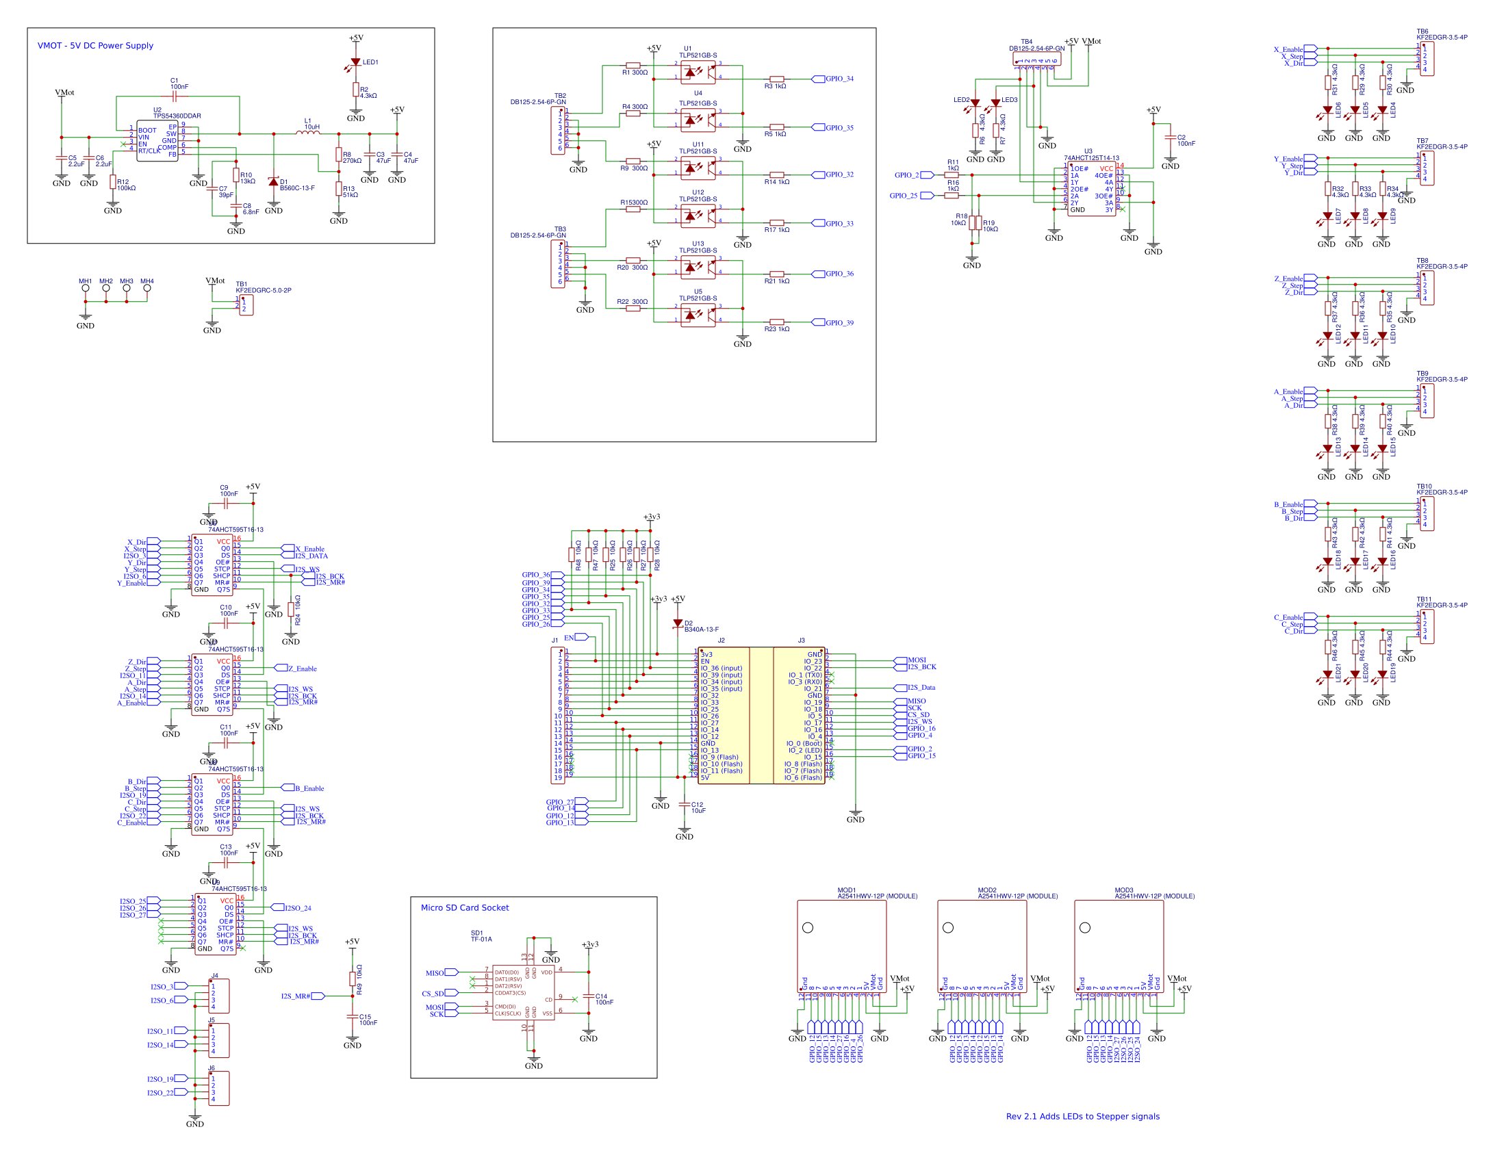Click the U3 74AHCT125 buffer chip

pos(1091,189)
